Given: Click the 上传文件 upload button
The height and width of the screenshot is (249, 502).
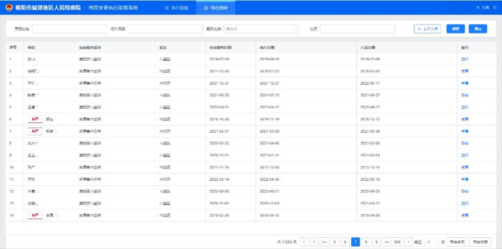Looking at the screenshot, I should tap(427, 29).
